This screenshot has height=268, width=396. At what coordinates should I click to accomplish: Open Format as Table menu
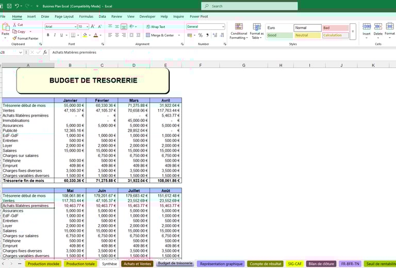click(x=257, y=31)
